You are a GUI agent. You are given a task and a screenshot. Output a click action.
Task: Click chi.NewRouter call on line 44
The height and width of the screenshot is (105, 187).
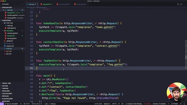tap(57, 79)
